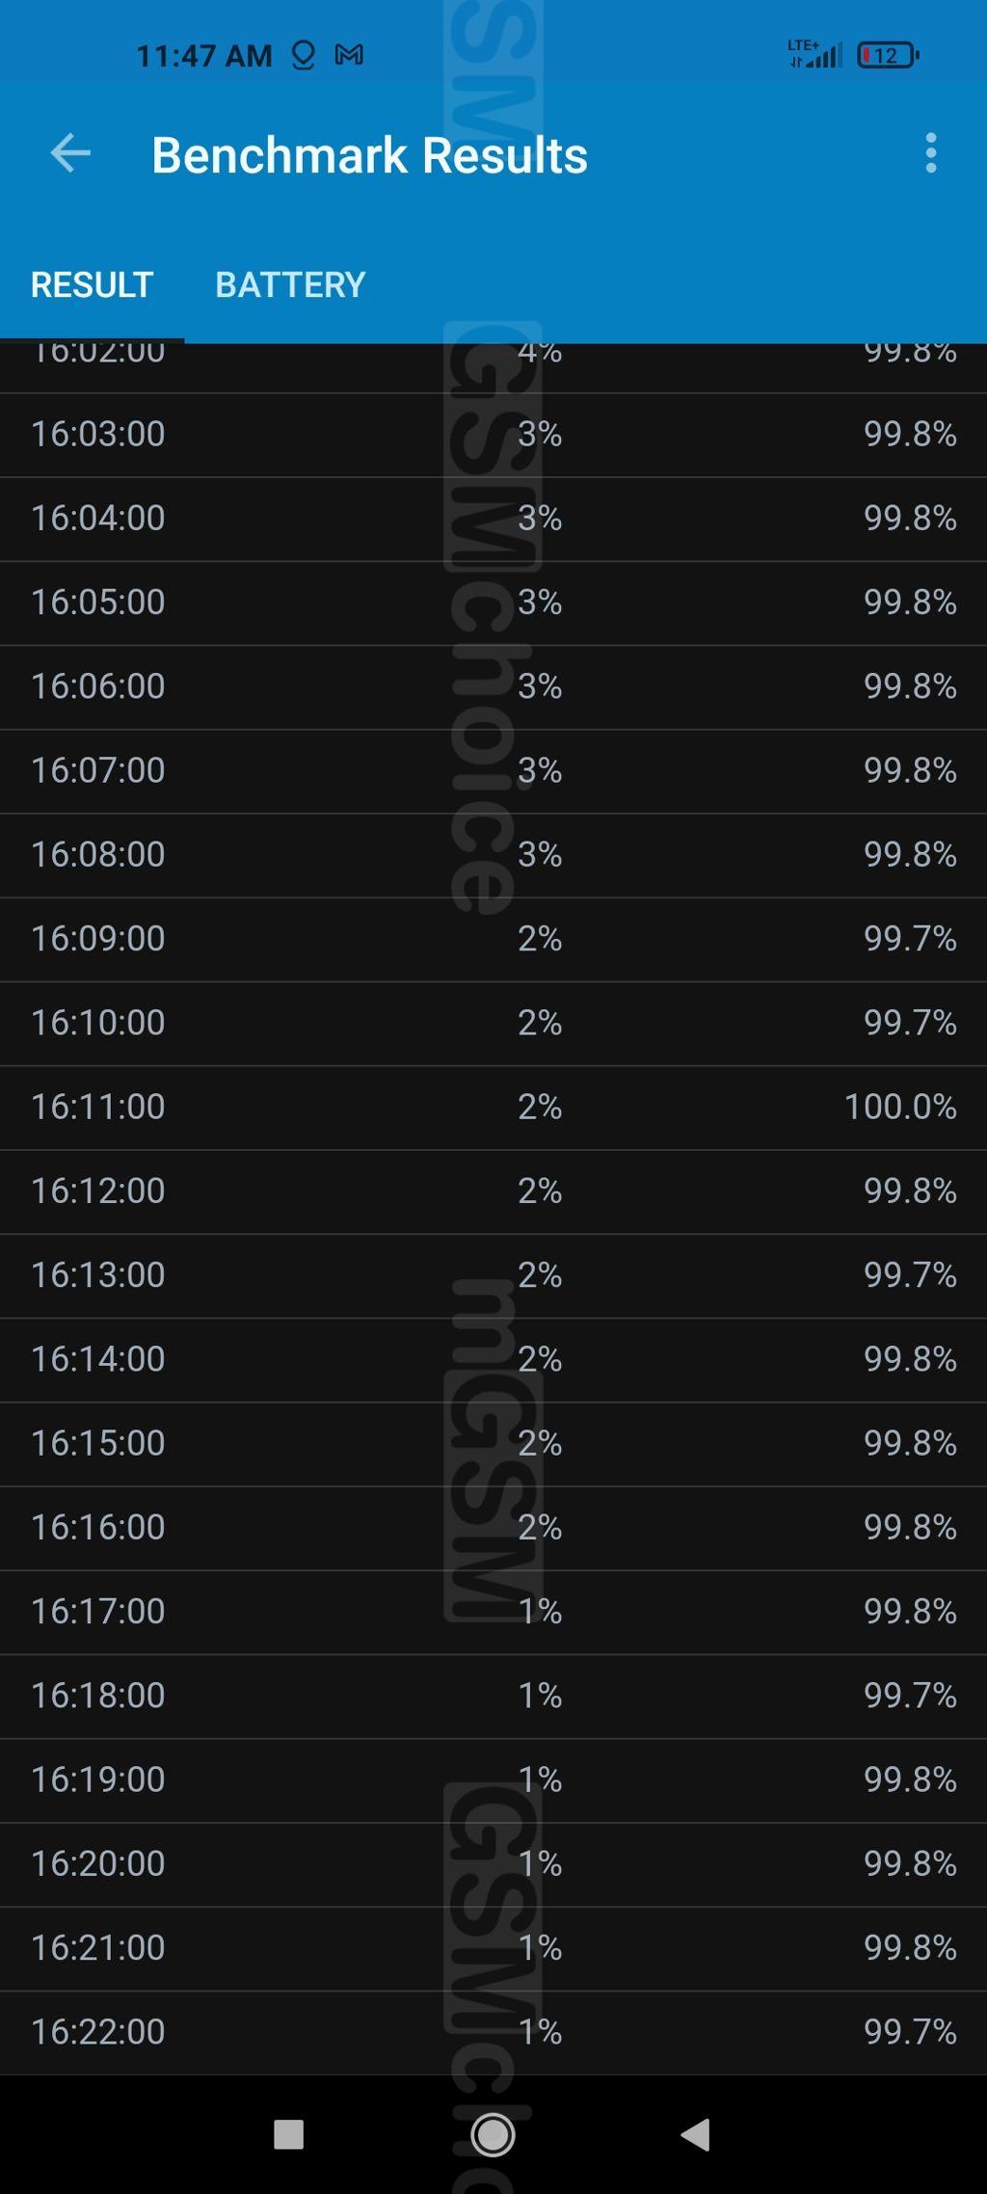Viewport: 987px width, 2194px height.
Task: Tap the 16:09:00 row showing 2%
Action: pos(493,939)
